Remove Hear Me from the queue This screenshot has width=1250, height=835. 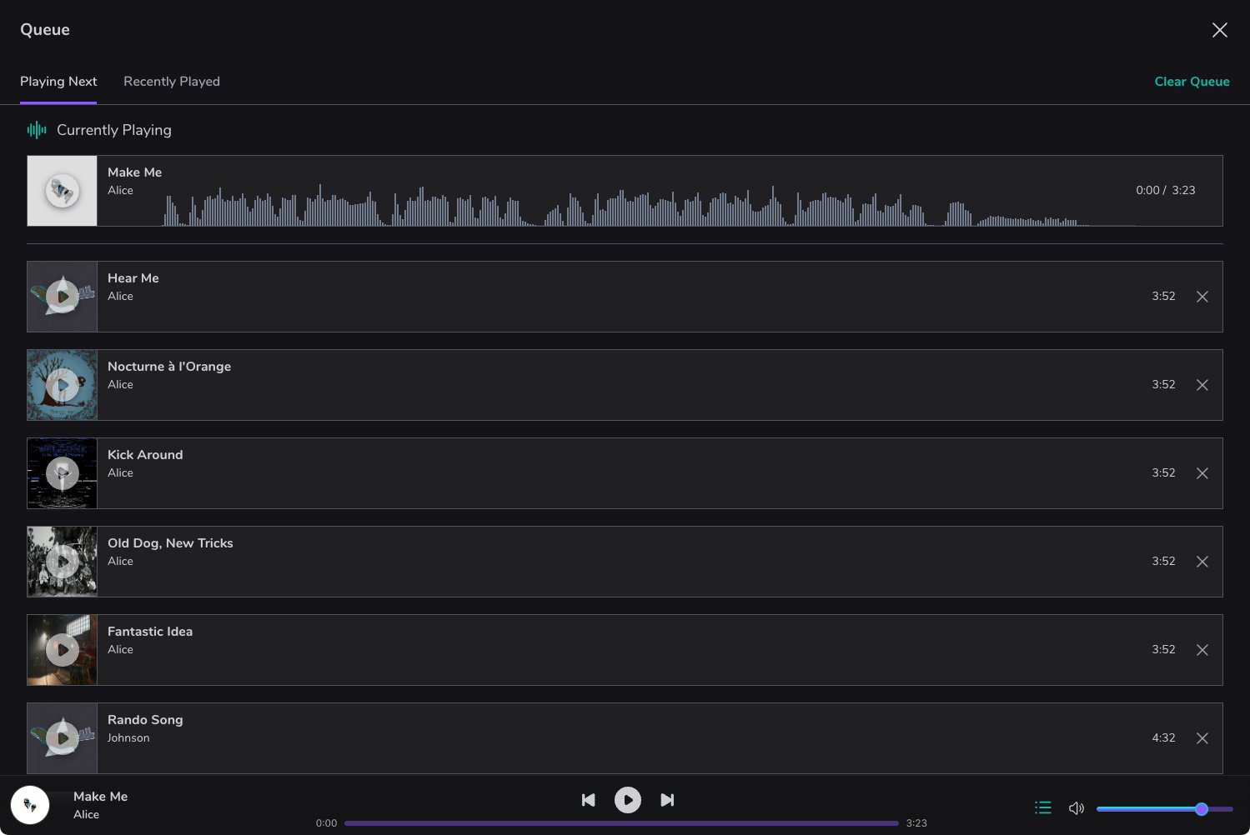pos(1202,296)
